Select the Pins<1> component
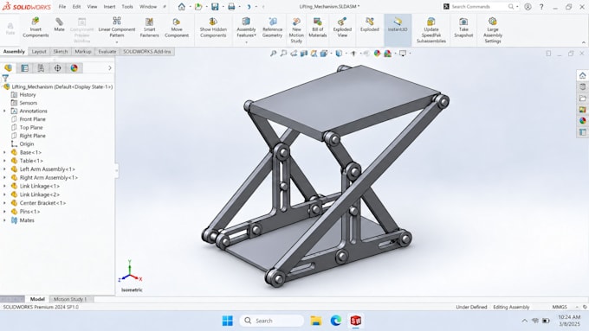 click(x=29, y=212)
